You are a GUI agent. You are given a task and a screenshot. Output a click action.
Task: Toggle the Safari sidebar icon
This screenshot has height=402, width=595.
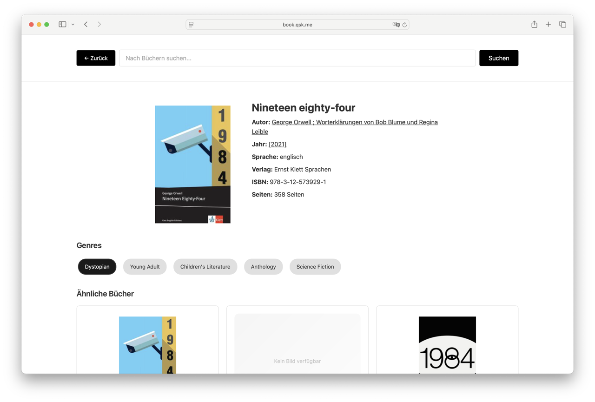pyautogui.click(x=62, y=24)
